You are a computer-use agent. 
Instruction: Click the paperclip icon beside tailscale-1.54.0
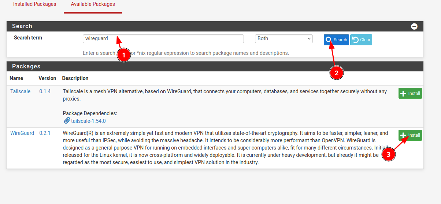(x=67, y=121)
